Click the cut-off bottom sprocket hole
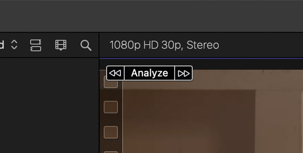The width and height of the screenshot is (303, 153). tap(111, 152)
